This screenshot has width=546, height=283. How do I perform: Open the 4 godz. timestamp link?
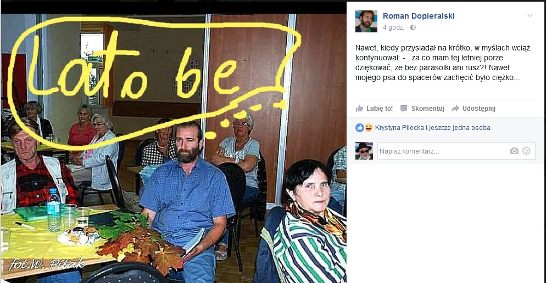coord(393,27)
